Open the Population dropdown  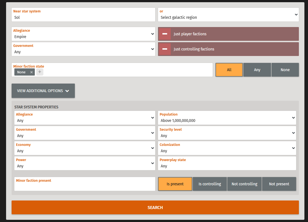click(227, 118)
